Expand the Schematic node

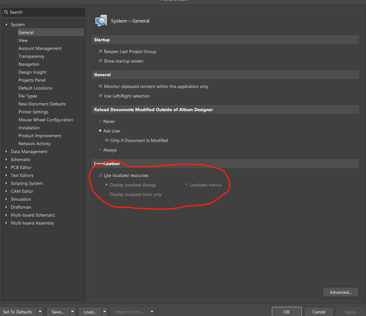tap(6, 159)
